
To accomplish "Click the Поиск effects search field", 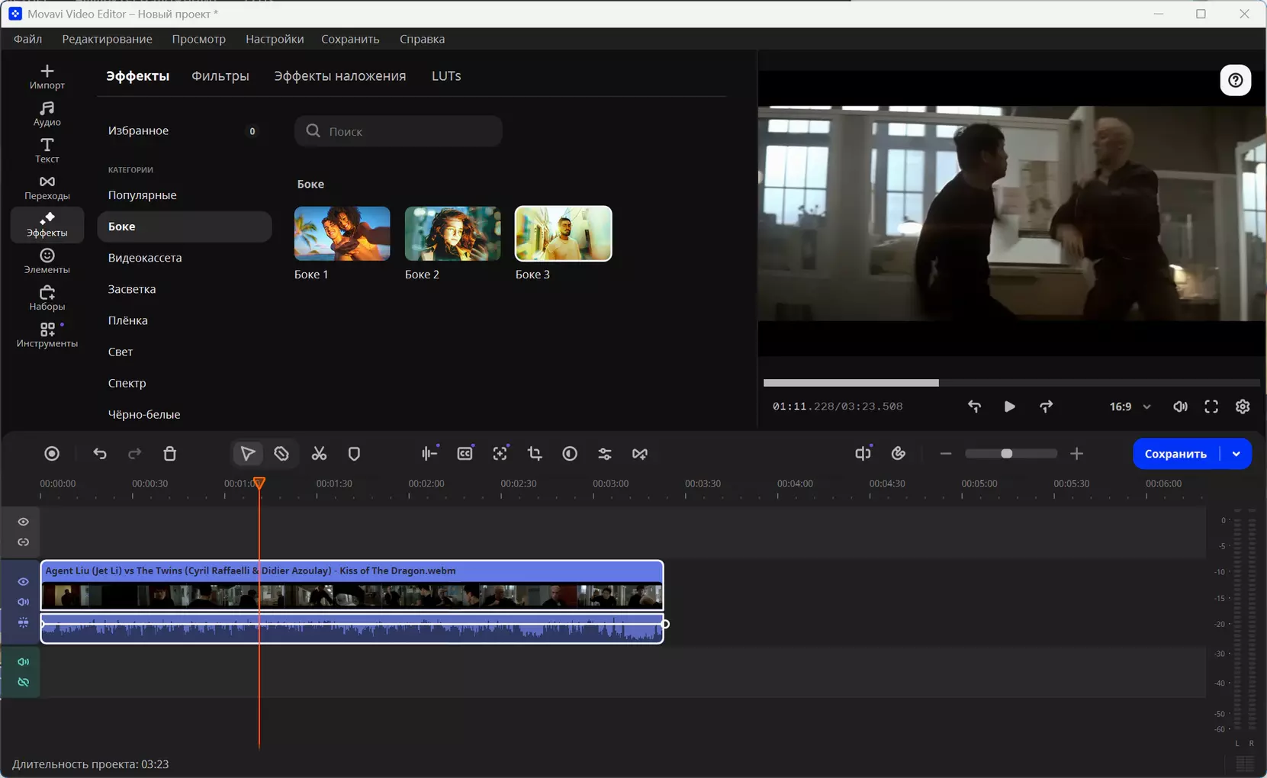I will click(x=398, y=131).
